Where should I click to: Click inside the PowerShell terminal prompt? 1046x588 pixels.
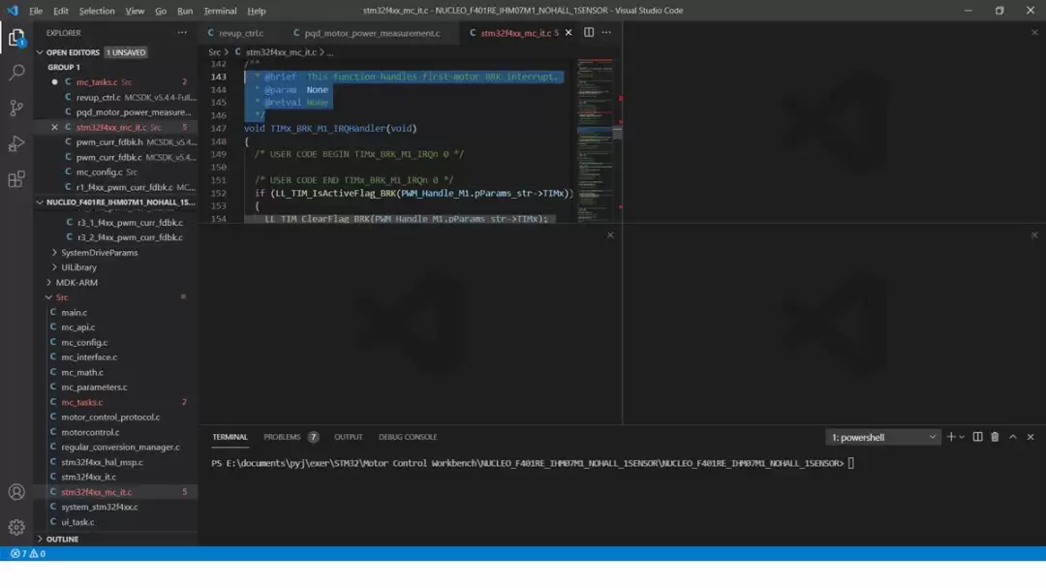(x=581, y=463)
